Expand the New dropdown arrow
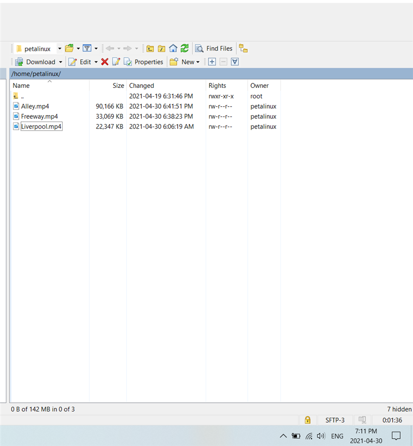This screenshot has width=413, height=446. [198, 62]
